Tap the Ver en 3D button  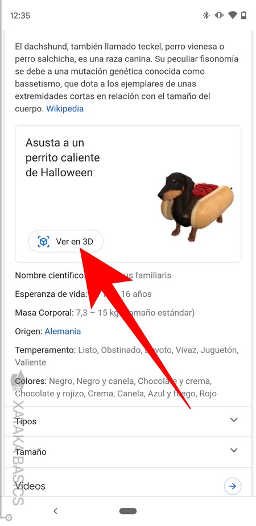click(66, 242)
